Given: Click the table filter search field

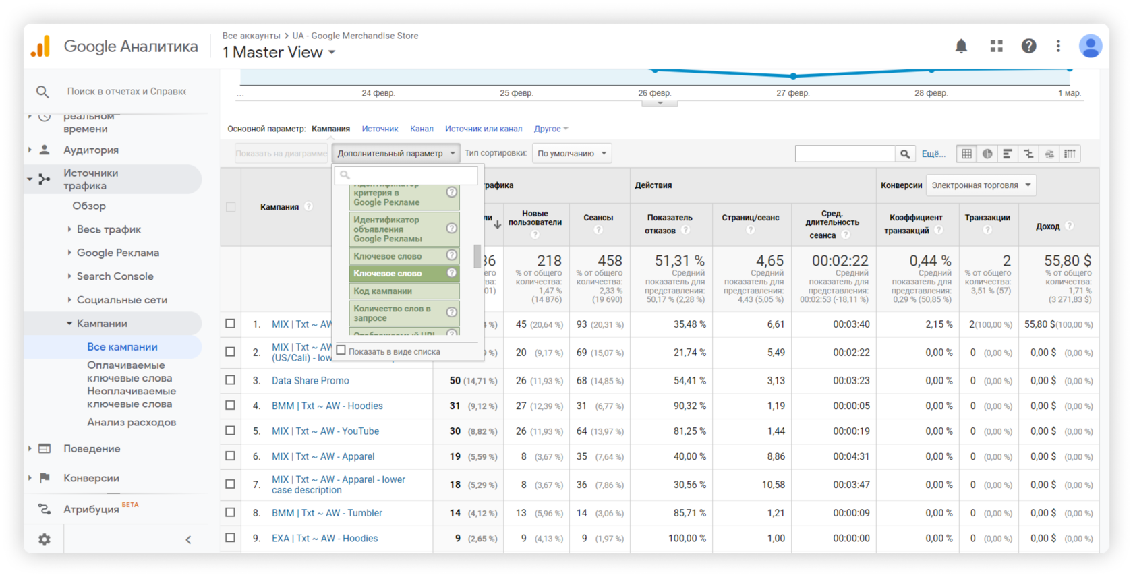Looking at the screenshot, I should [845, 154].
